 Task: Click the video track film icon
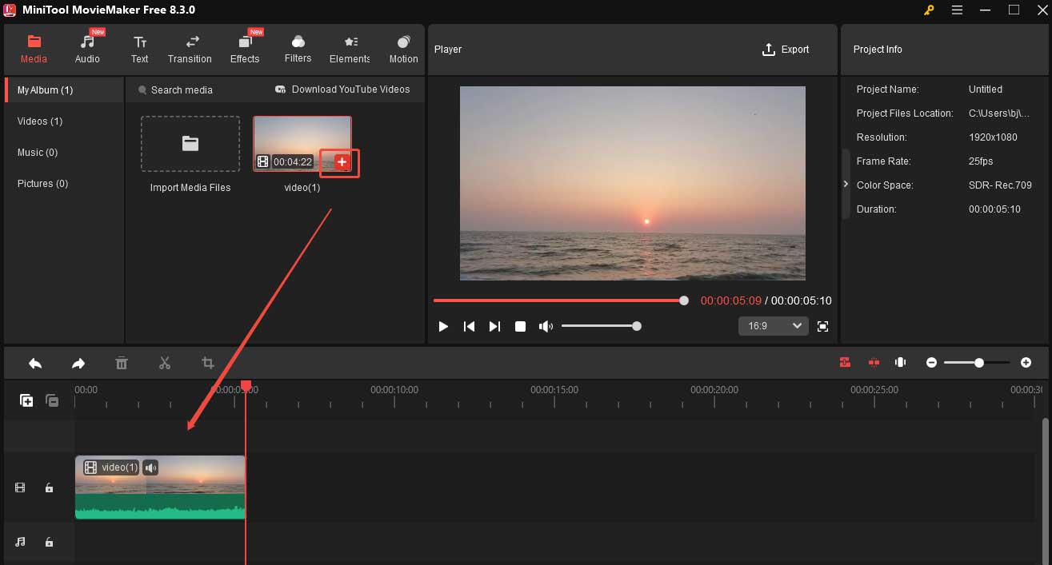[x=20, y=487]
